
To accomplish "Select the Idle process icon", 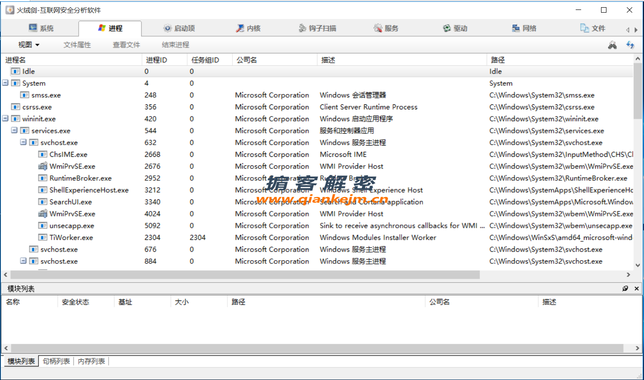I will tap(16, 71).
